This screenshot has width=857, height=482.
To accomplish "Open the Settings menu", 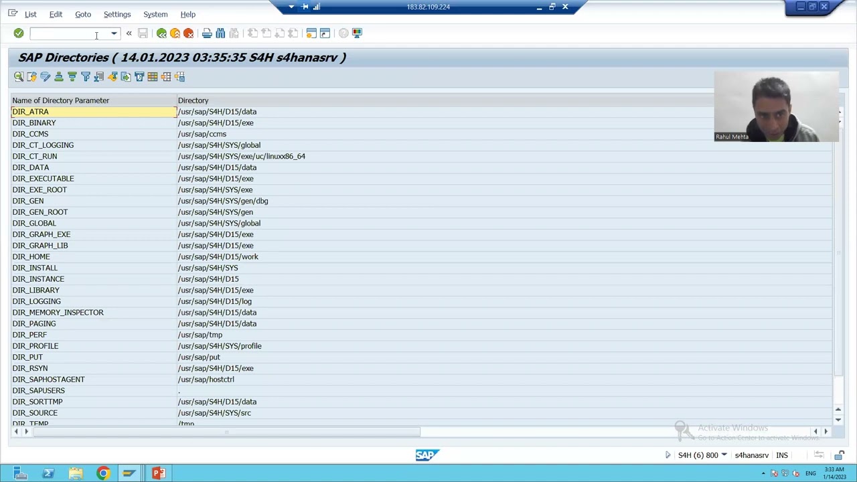I will [117, 14].
